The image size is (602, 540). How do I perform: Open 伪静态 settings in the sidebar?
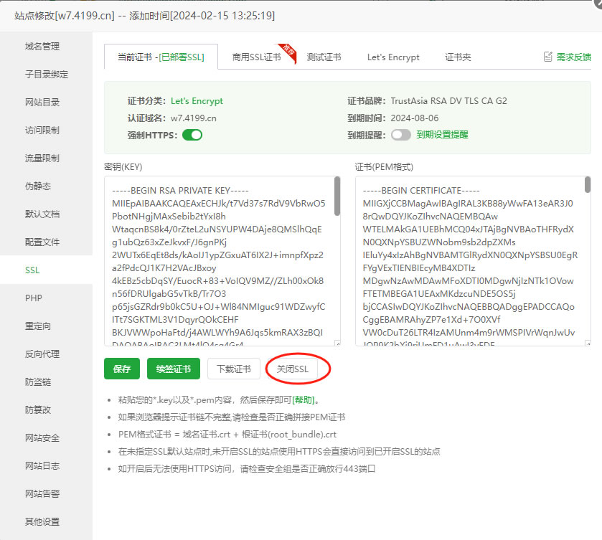coord(38,186)
